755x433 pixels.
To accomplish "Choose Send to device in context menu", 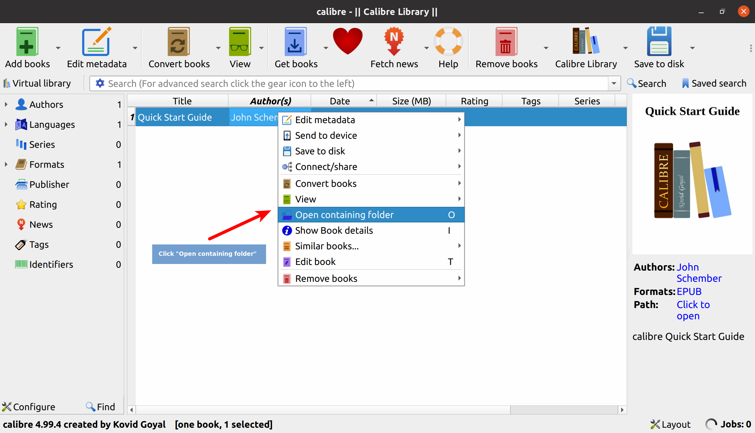I will click(x=371, y=136).
